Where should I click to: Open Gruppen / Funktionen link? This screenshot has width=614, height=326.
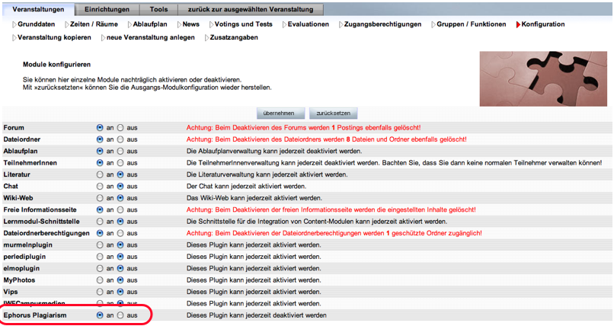472,24
